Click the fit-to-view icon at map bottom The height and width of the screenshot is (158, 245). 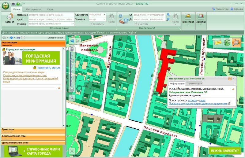pyautogui.click(x=72, y=151)
